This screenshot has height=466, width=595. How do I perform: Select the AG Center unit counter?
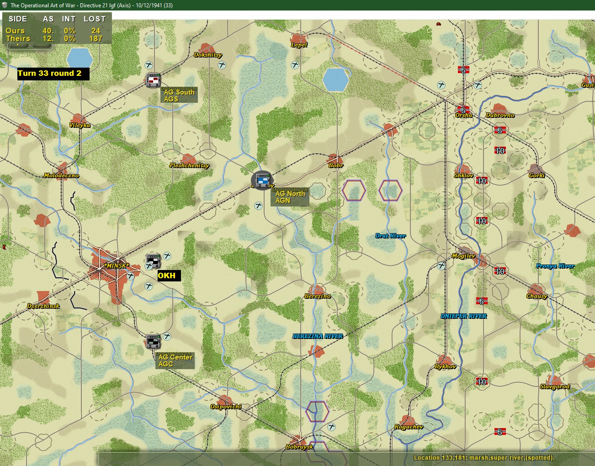153,341
